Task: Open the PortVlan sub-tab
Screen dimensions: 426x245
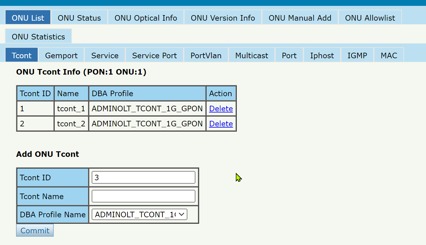Action: coord(206,55)
